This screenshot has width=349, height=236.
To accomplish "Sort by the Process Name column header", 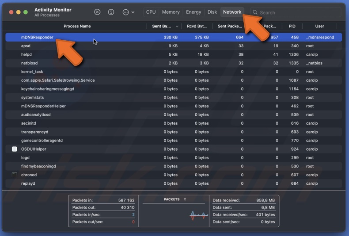I will click(x=77, y=26).
